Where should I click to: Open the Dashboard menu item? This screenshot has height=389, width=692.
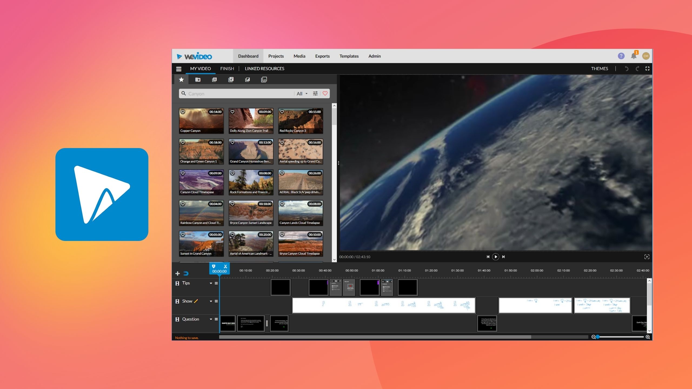(248, 56)
